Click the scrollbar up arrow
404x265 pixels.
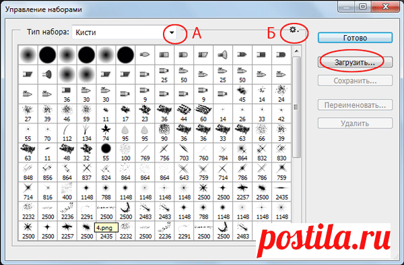click(296, 51)
